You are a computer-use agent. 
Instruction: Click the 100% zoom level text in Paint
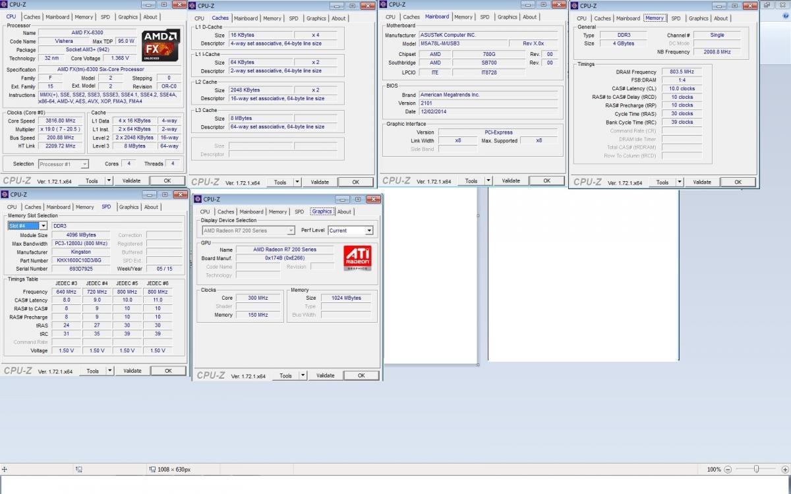point(714,469)
